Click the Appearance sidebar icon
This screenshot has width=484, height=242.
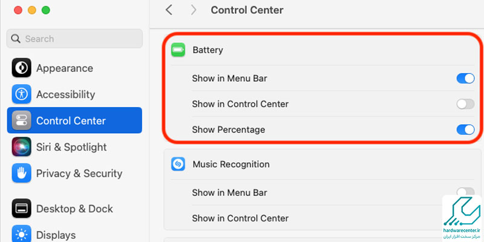tap(21, 68)
